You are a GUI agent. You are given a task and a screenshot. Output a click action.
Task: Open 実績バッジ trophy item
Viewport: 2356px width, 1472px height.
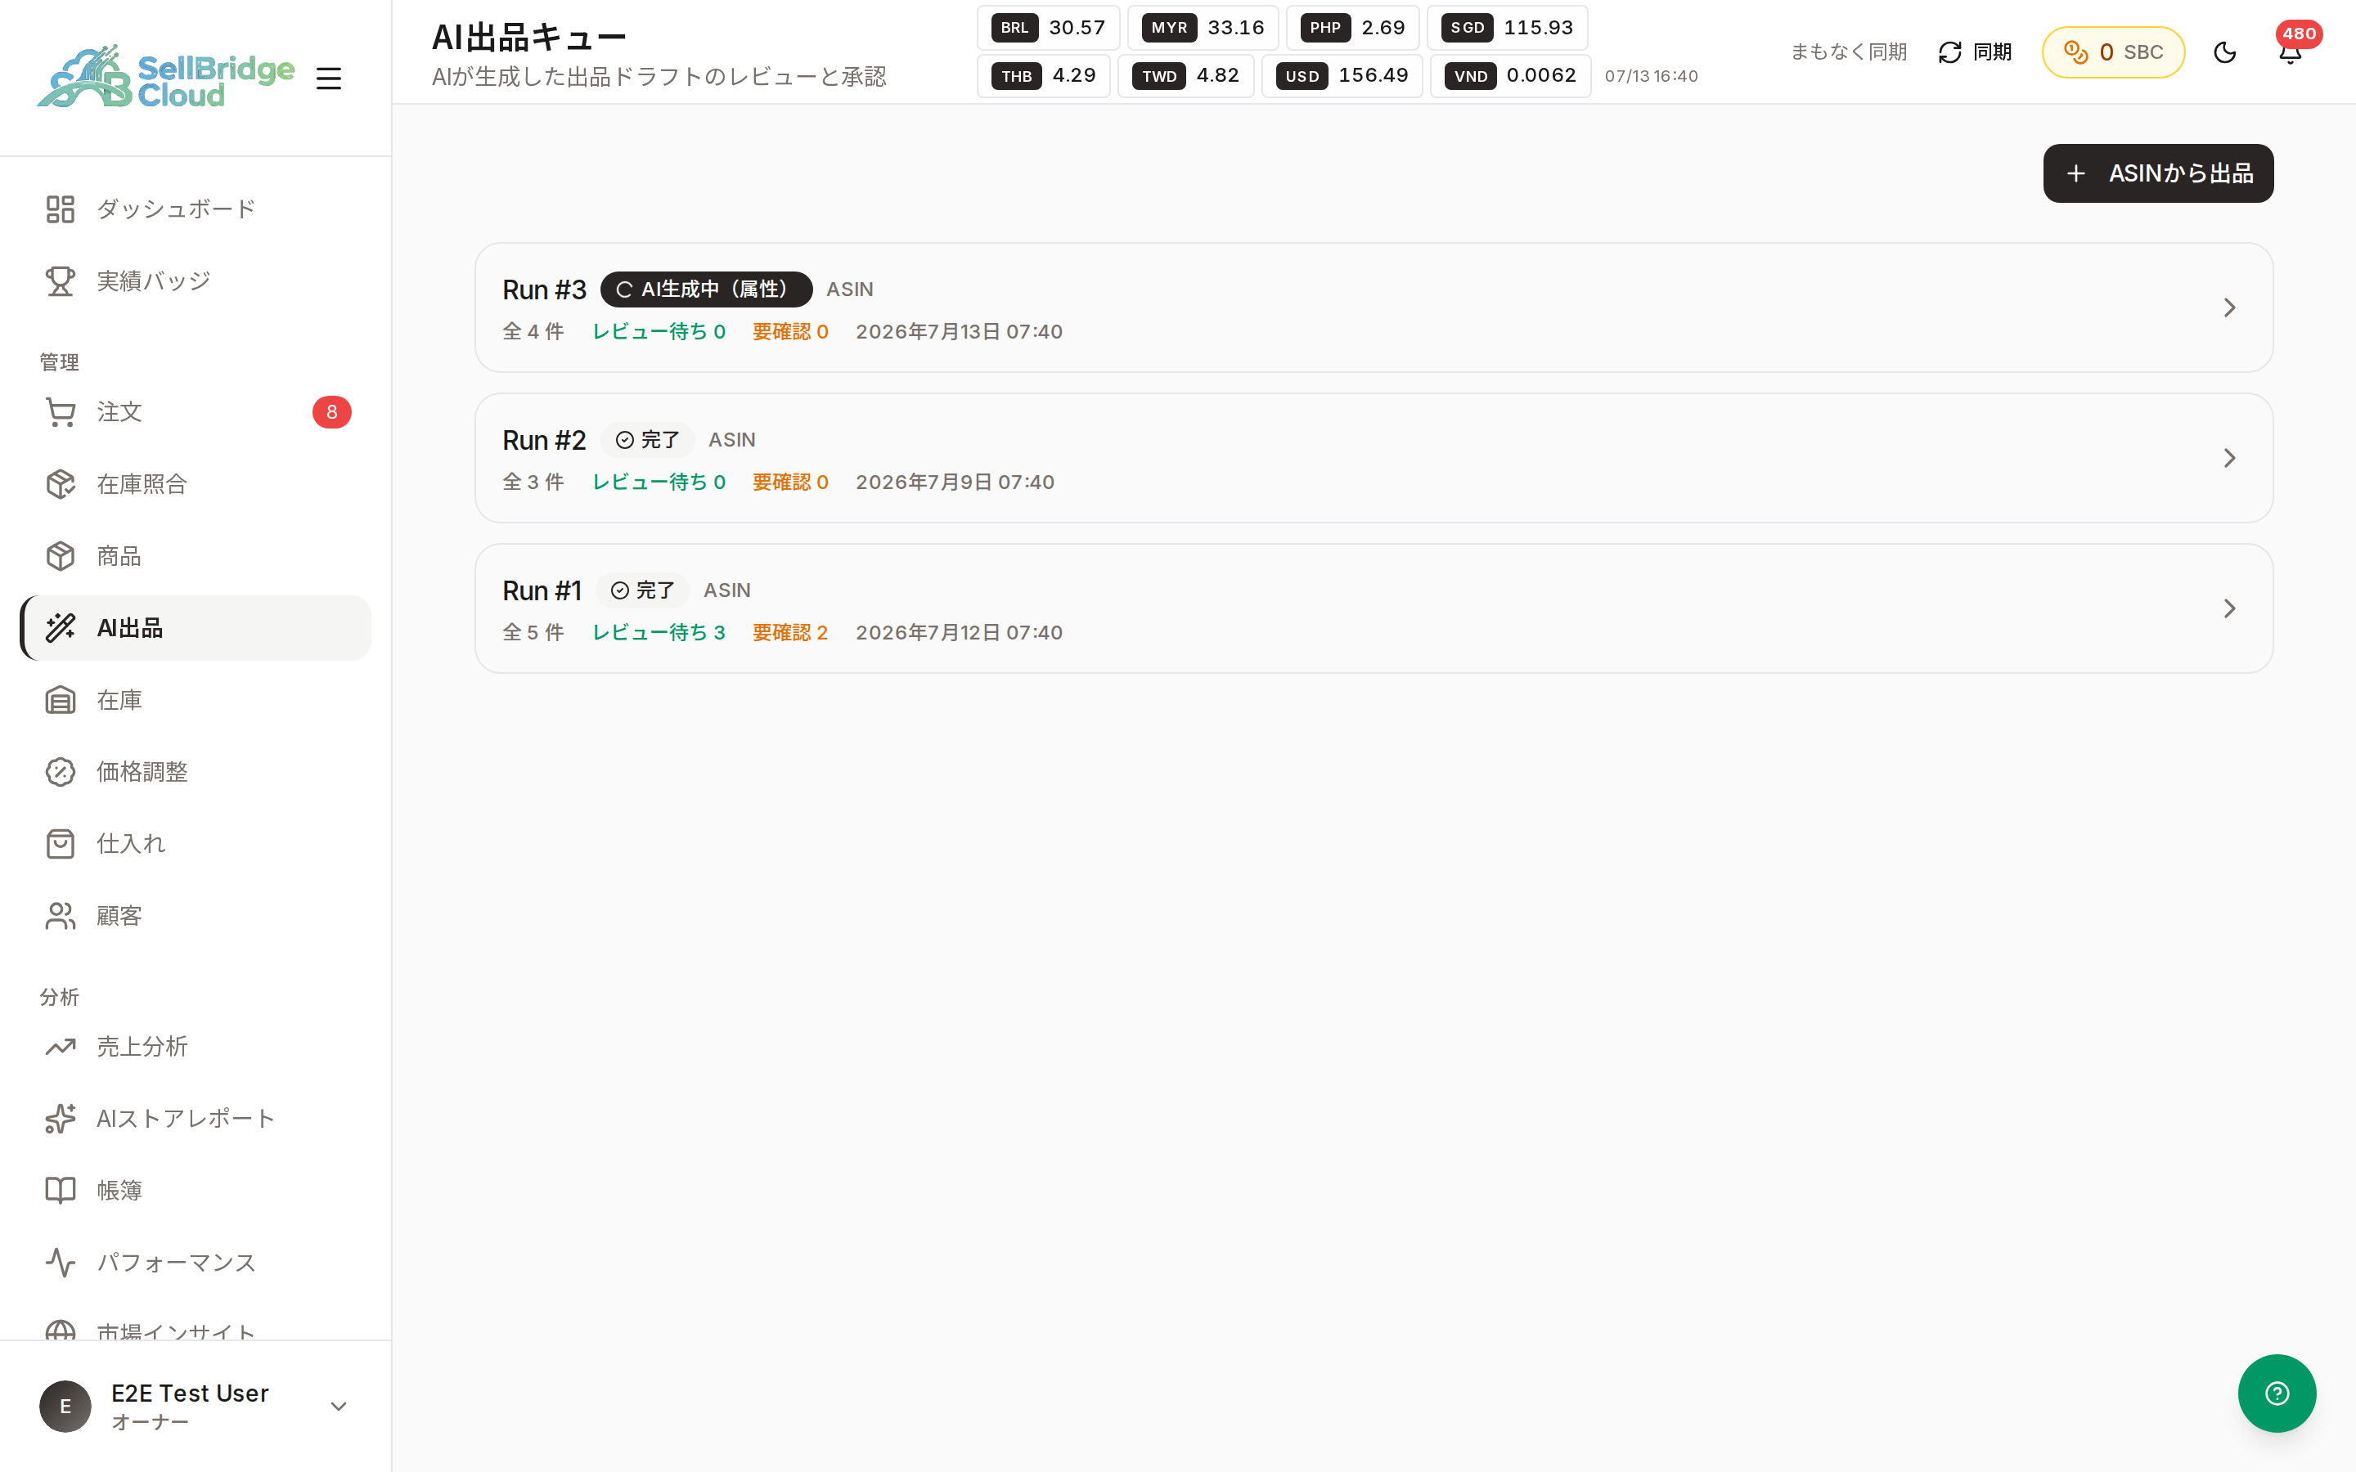pyautogui.click(x=196, y=281)
